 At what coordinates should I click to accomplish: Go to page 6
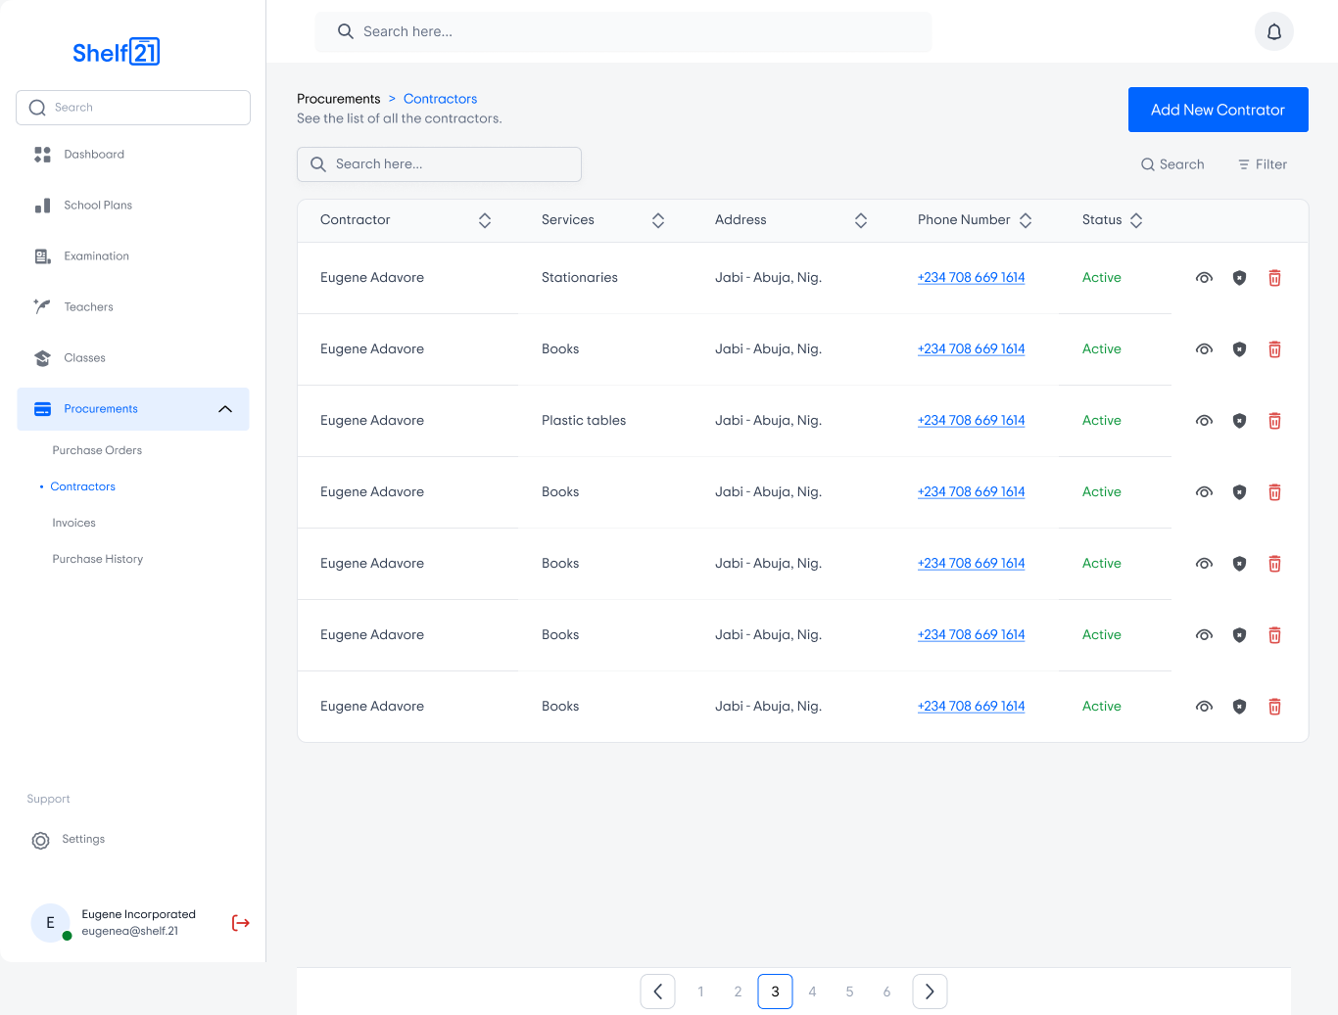(x=887, y=992)
